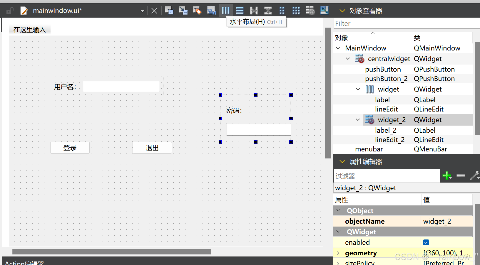Click the 退出 button on the form
480x265 pixels.
click(152, 148)
